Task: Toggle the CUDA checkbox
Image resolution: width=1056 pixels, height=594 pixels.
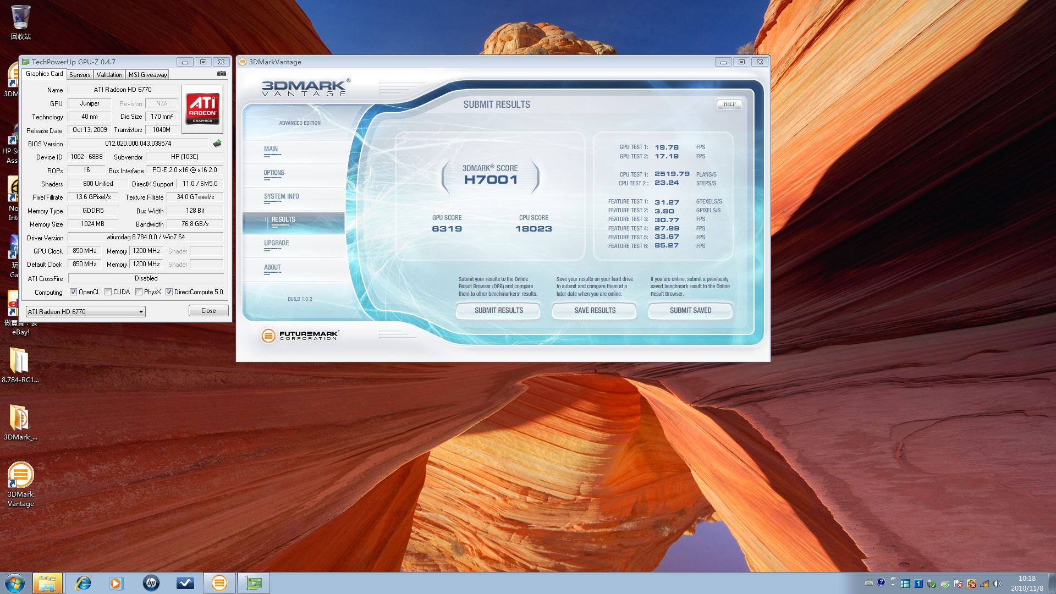Action: [x=108, y=292]
